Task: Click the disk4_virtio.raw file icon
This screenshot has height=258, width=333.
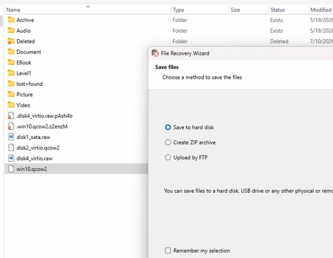Action: coord(11,158)
